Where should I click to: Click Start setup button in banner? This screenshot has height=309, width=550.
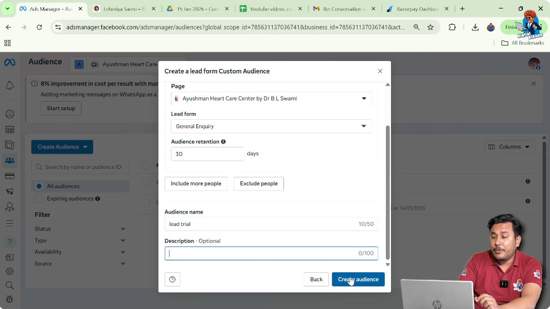[x=61, y=108]
